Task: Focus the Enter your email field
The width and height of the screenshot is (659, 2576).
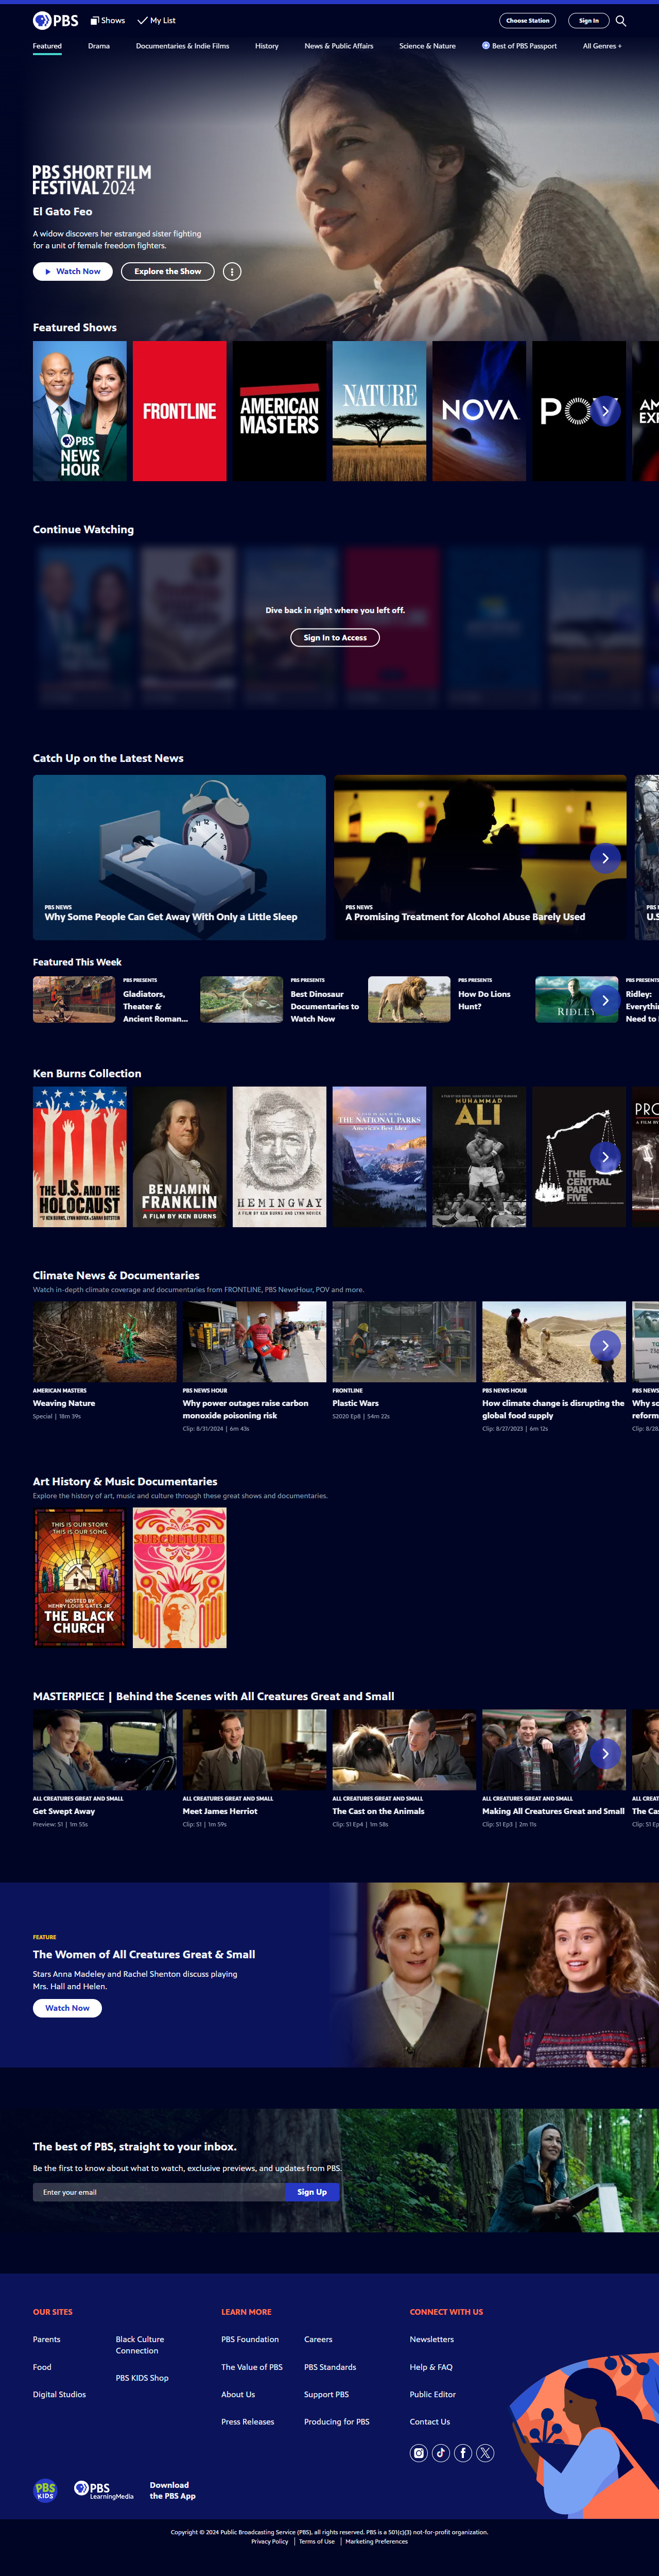Action: (x=159, y=2192)
